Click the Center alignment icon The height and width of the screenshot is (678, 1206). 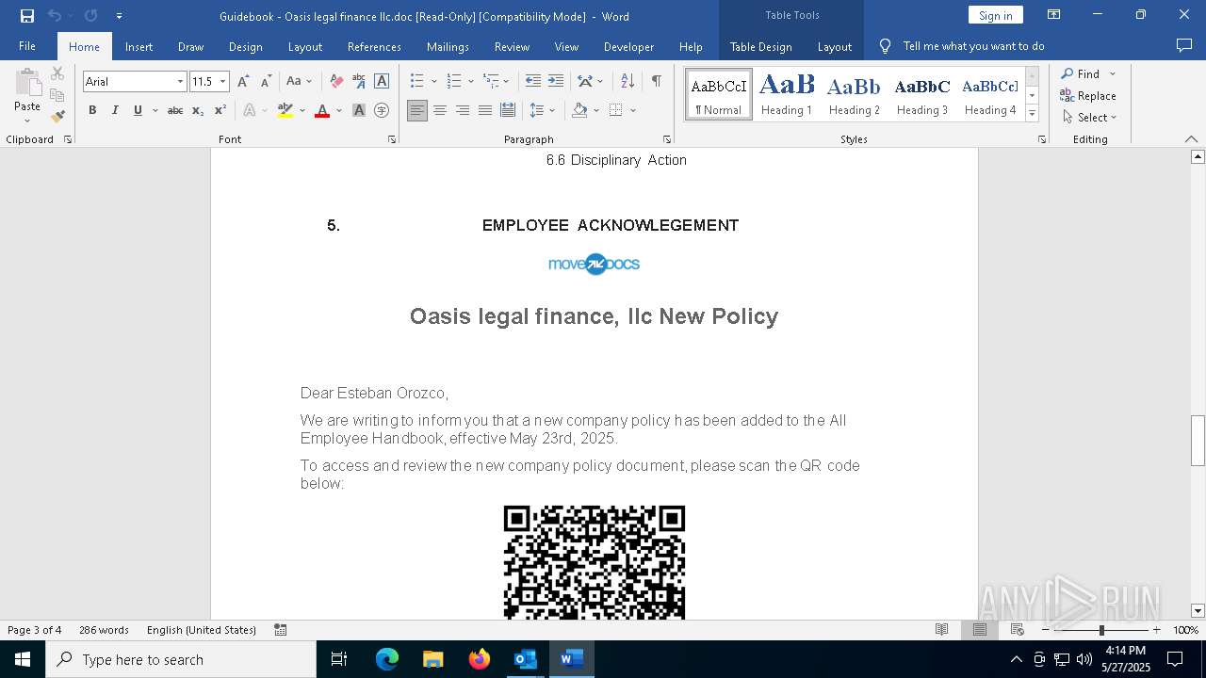click(x=439, y=110)
